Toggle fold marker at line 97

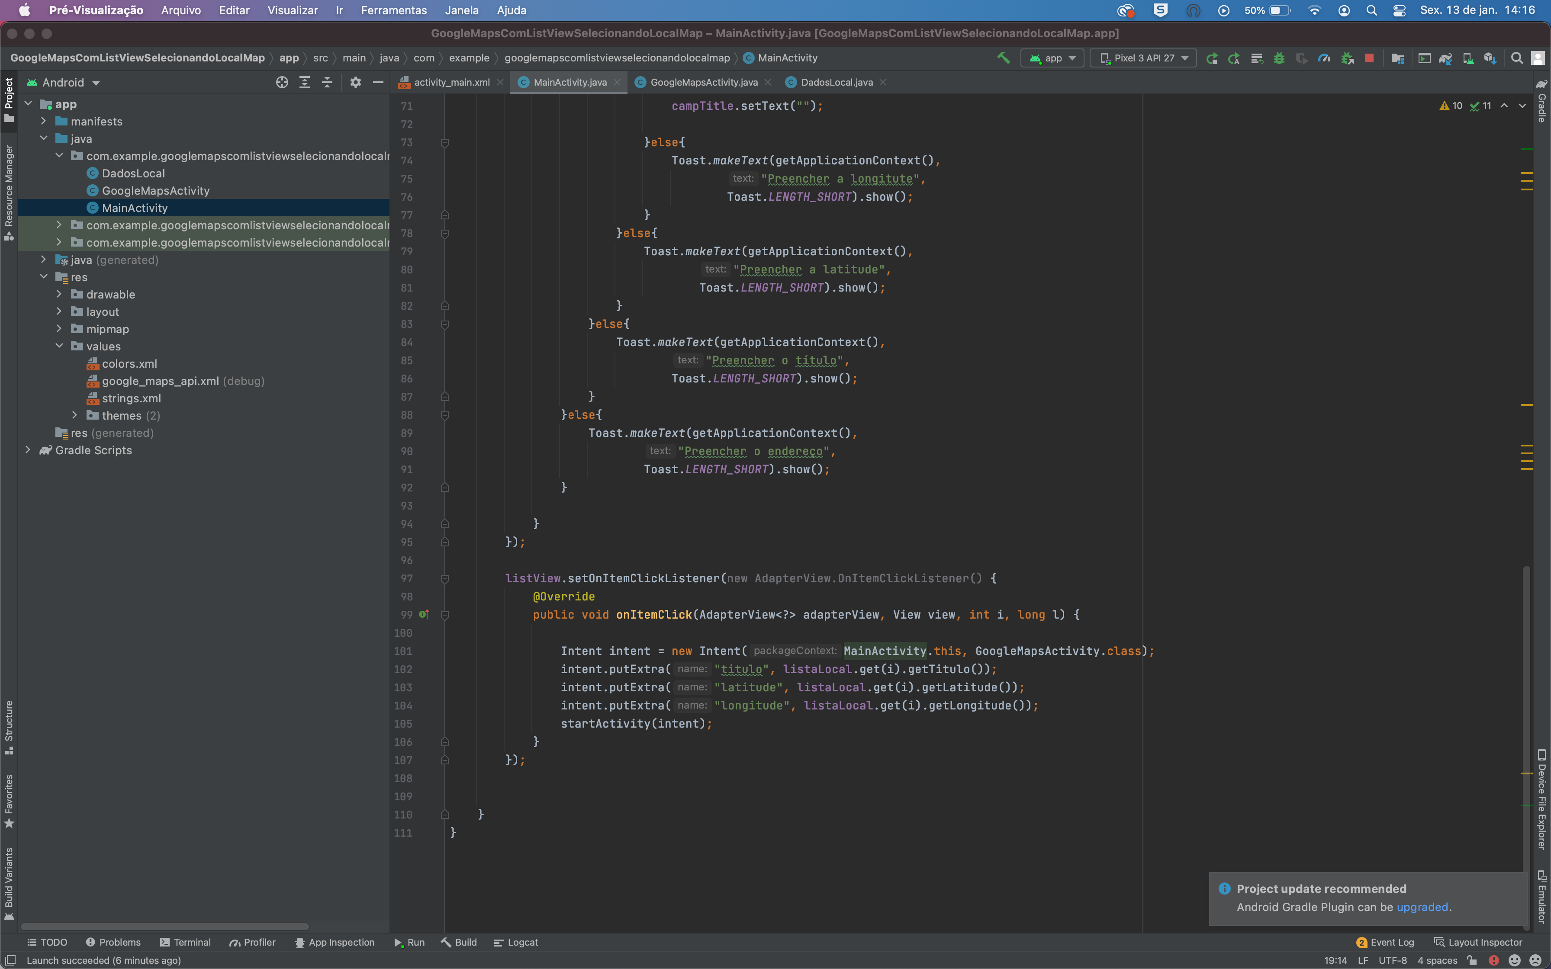445,579
